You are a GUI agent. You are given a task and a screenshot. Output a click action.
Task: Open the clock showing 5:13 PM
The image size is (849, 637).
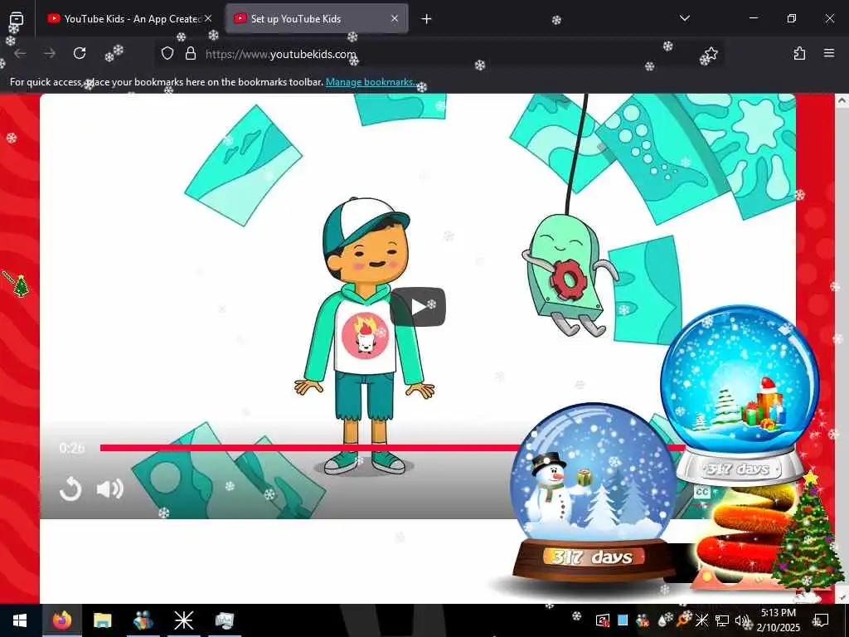(x=778, y=620)
